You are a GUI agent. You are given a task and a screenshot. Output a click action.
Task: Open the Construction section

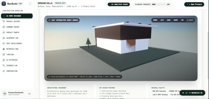(17, 71)
